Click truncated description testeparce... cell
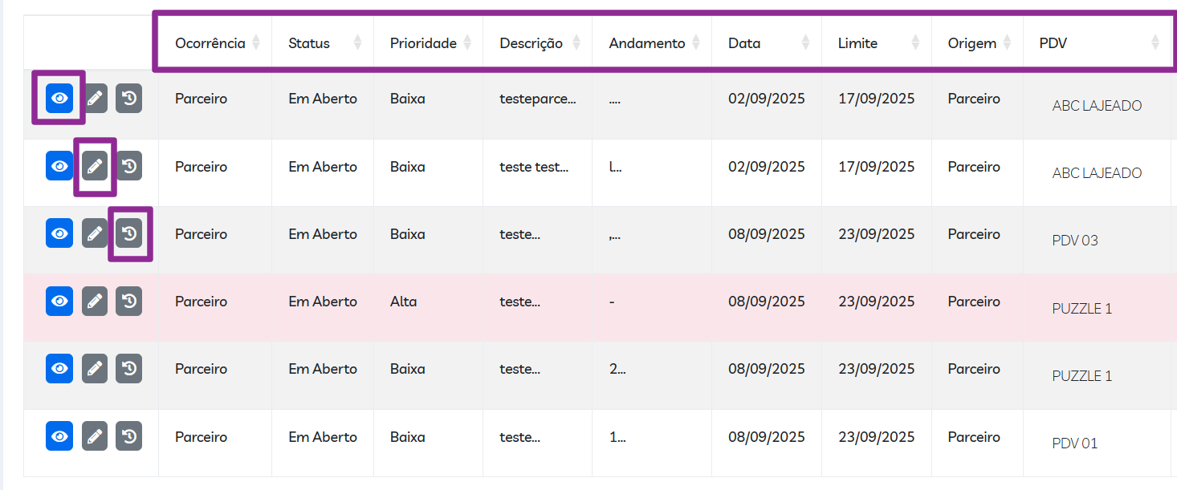The image size is (1177, 490). pyautogui.click(x=537, y=99)
